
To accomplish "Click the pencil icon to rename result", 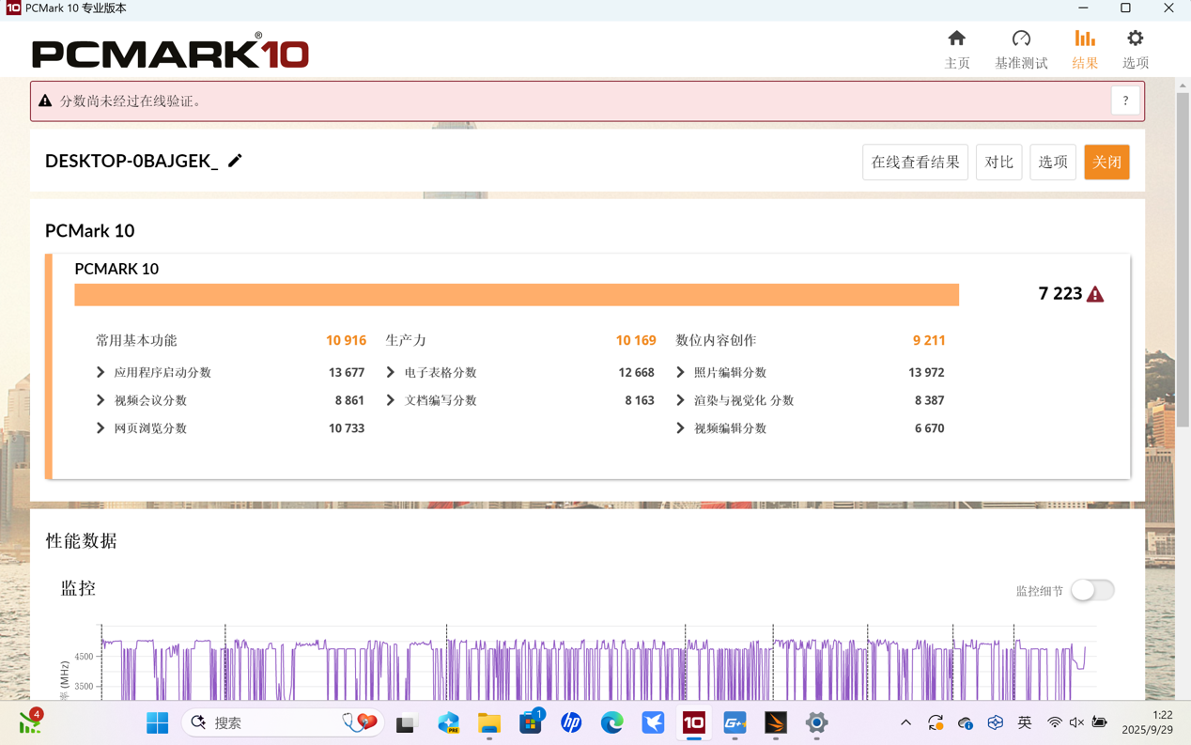I will 235,161.
